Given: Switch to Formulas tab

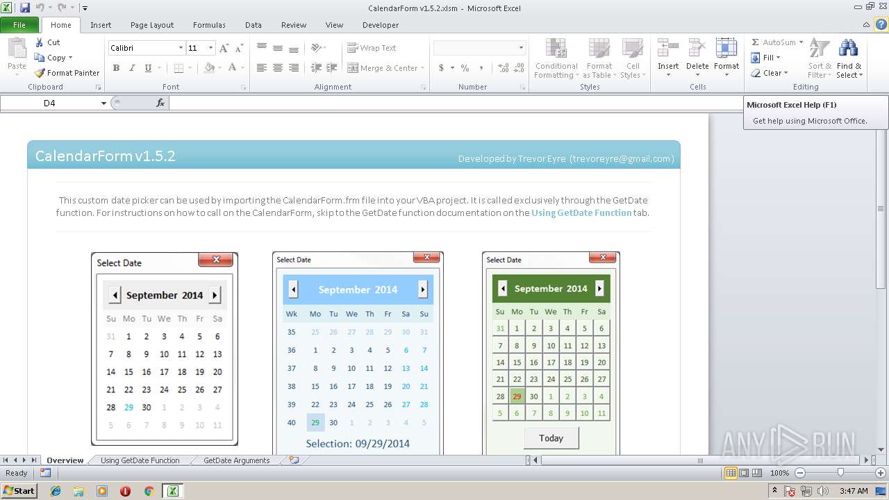Looking at the screenshot, I should 209,25.
